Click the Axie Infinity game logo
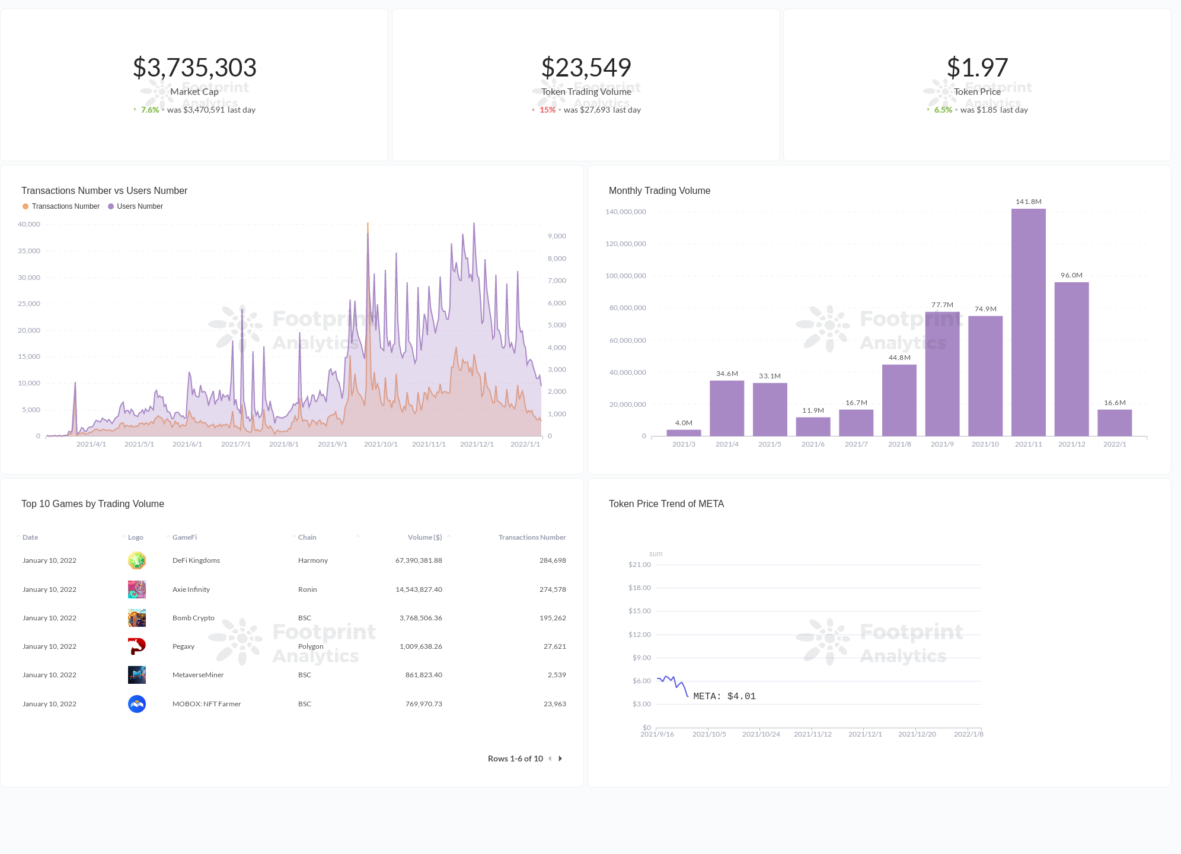This screenshot has width=1181, height=854. click(136, 589)
